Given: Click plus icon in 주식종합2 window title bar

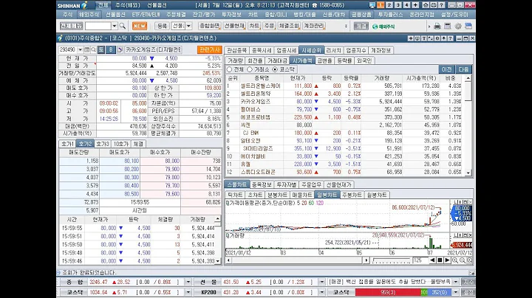Looking at the screenshot, I should click(x=411, y=38).
